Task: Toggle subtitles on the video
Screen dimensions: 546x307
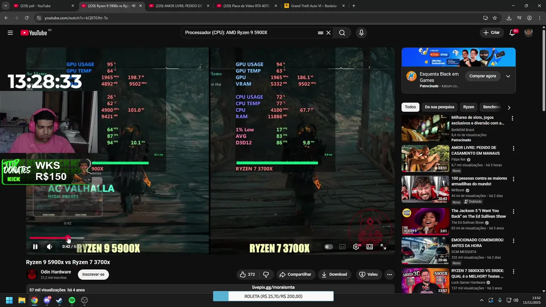Action: (342, 246)
